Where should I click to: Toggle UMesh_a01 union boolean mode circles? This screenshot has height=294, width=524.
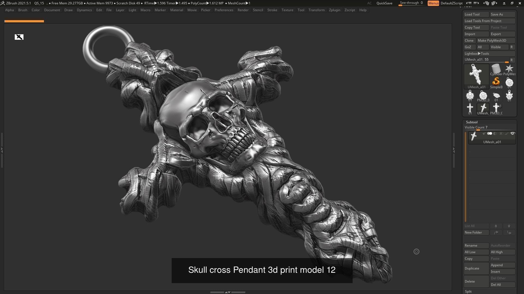click(x=490, y=134)
